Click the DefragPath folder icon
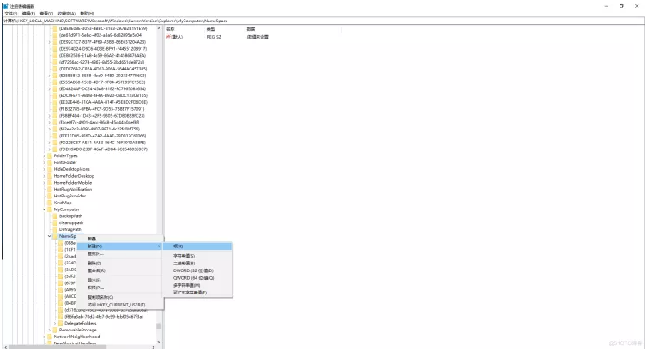The width and height of the screenshot is (647, 352). click(x=55, y=229)
